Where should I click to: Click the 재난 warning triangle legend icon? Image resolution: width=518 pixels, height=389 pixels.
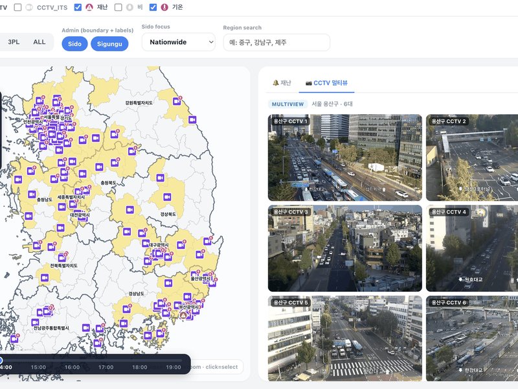tap(89, 7)
